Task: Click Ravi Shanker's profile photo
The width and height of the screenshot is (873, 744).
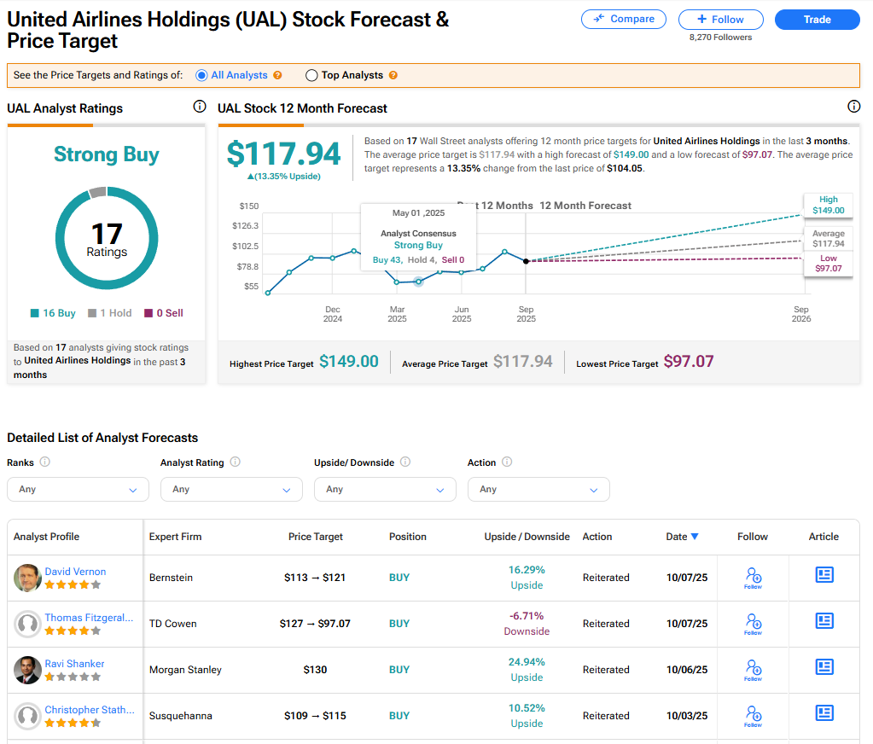Action: (27, 670)
